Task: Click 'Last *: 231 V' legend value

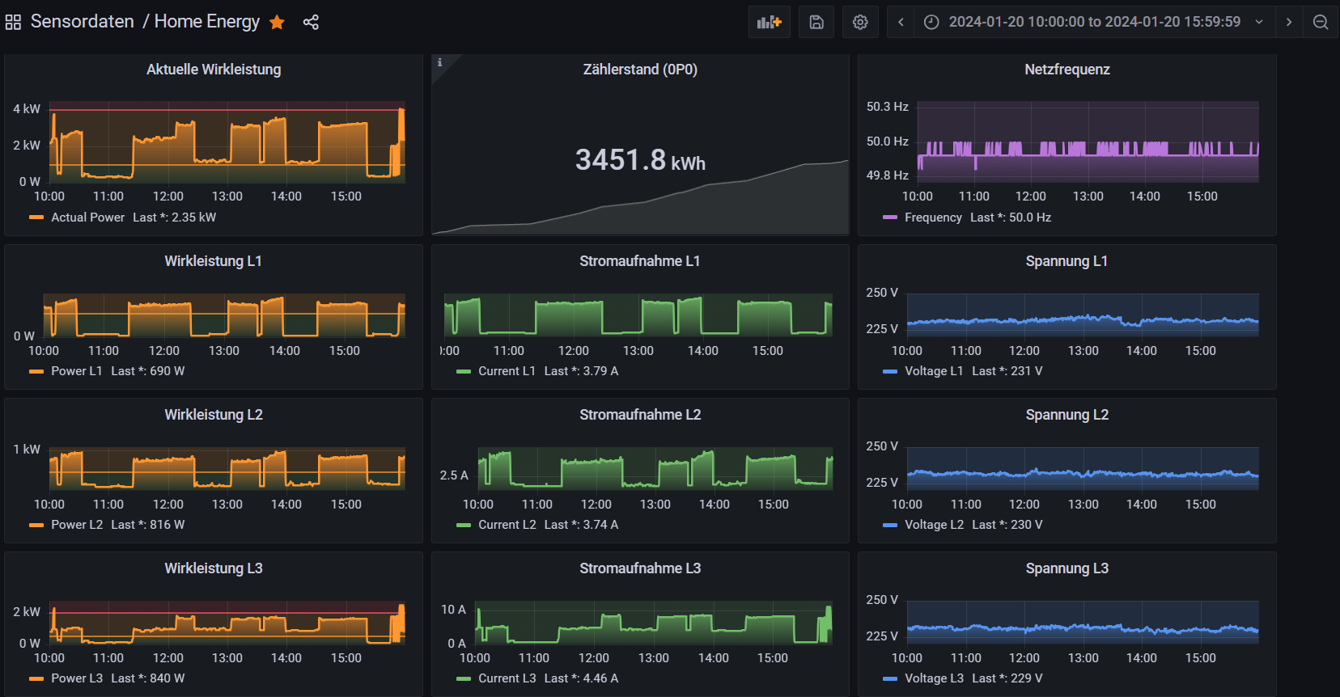Action: [1007, 371]
